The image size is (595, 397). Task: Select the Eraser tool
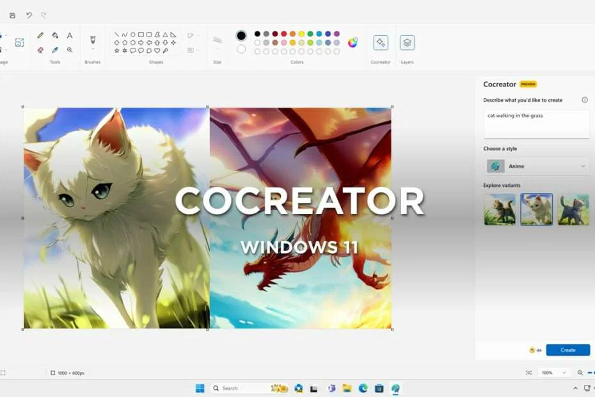(39, 49)
